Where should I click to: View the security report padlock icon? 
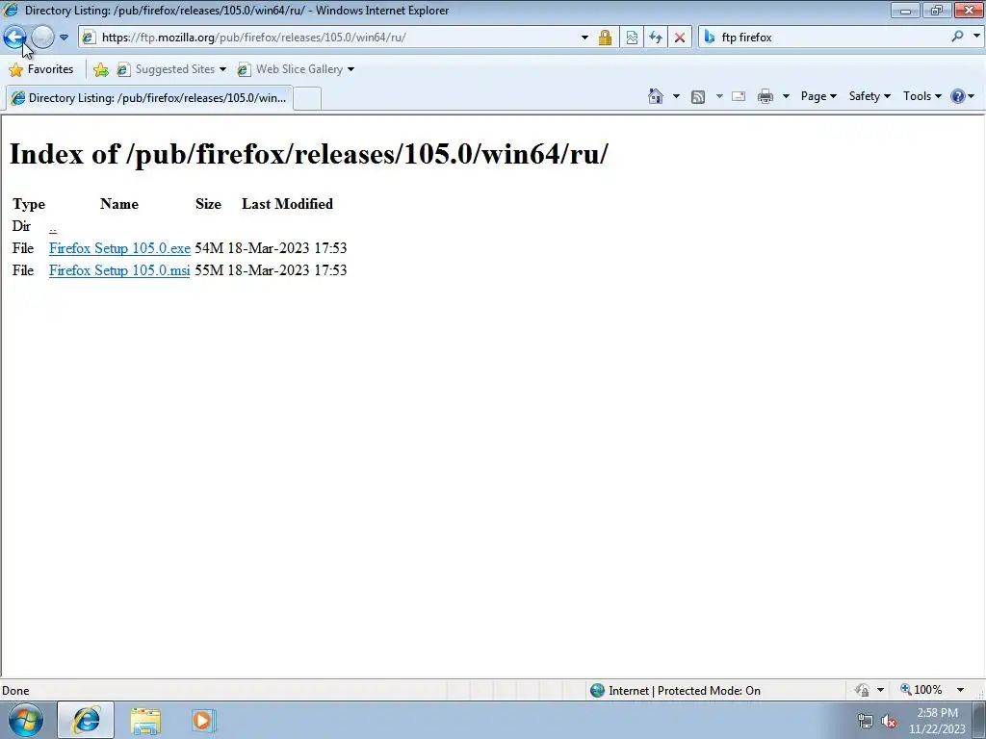pyautogui.click(x=605, y=38)
